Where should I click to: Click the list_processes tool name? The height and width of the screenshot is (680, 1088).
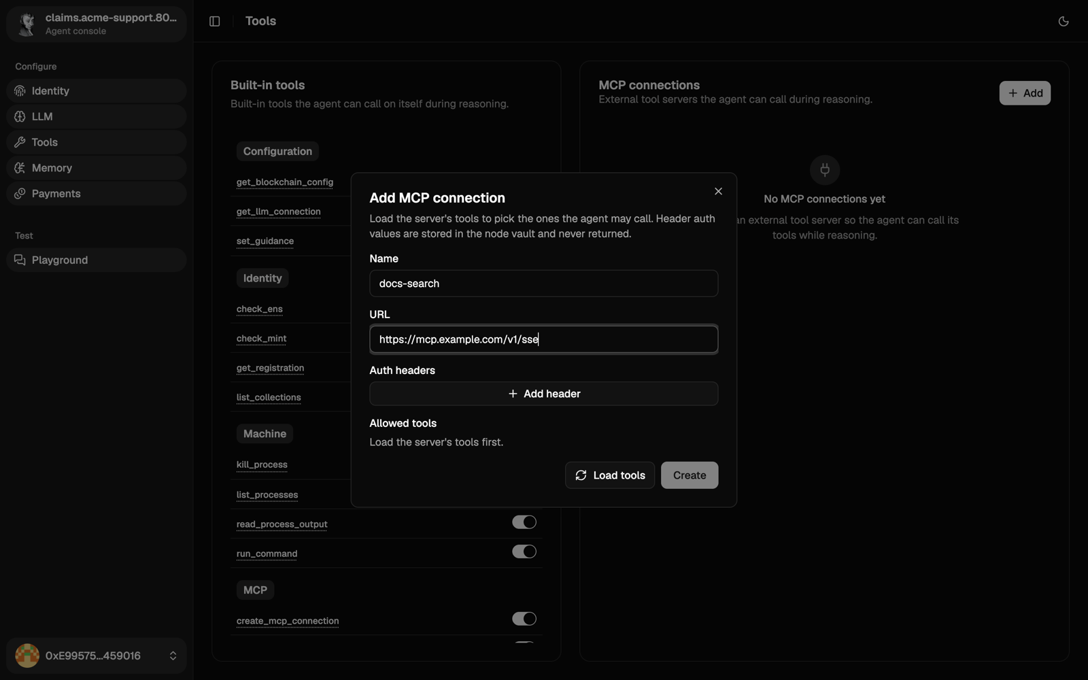click(267, 495)
